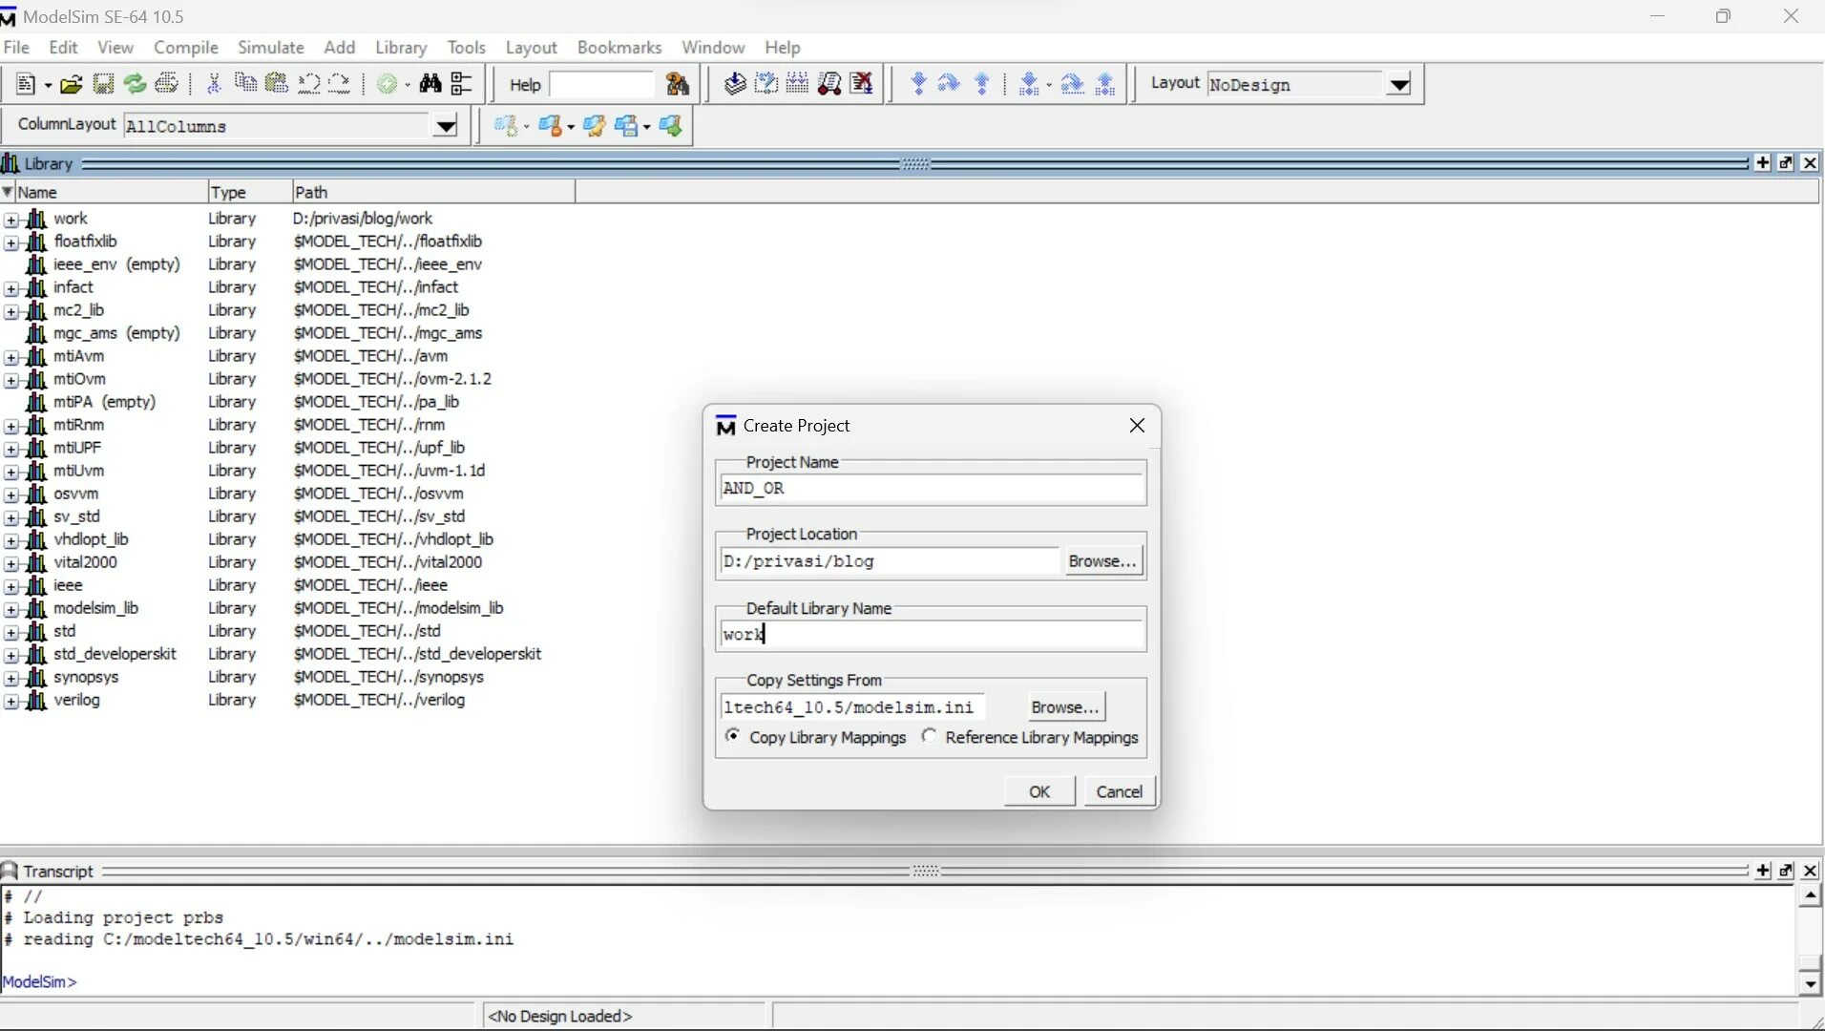The height and width of the screenshot is (1031, 1825).
Task: Expand the ieee library node
Action: 10,586
